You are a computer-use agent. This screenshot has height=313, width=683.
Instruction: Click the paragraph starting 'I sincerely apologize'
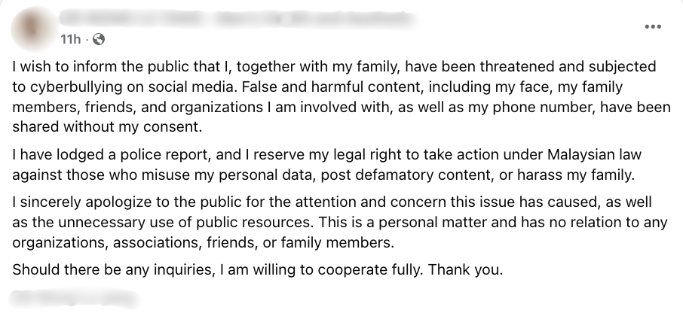tap(340, 222)
